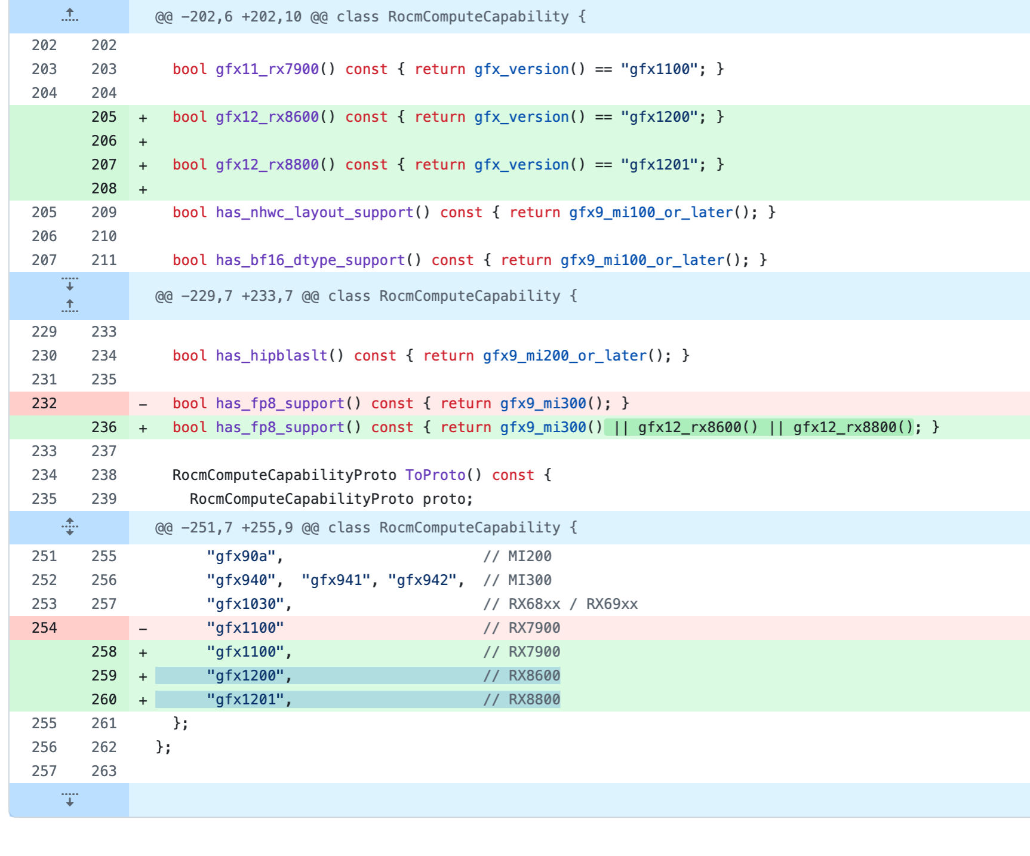Image resolution: width=1030 pixels, height=856 pixels.
Task: Select line number 208 in the gutter
Action: 104,189
